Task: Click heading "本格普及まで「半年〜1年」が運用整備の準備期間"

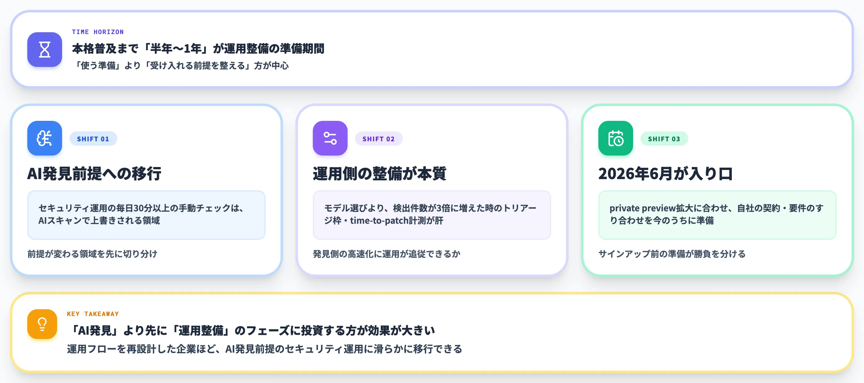Action: pos(198,49)
